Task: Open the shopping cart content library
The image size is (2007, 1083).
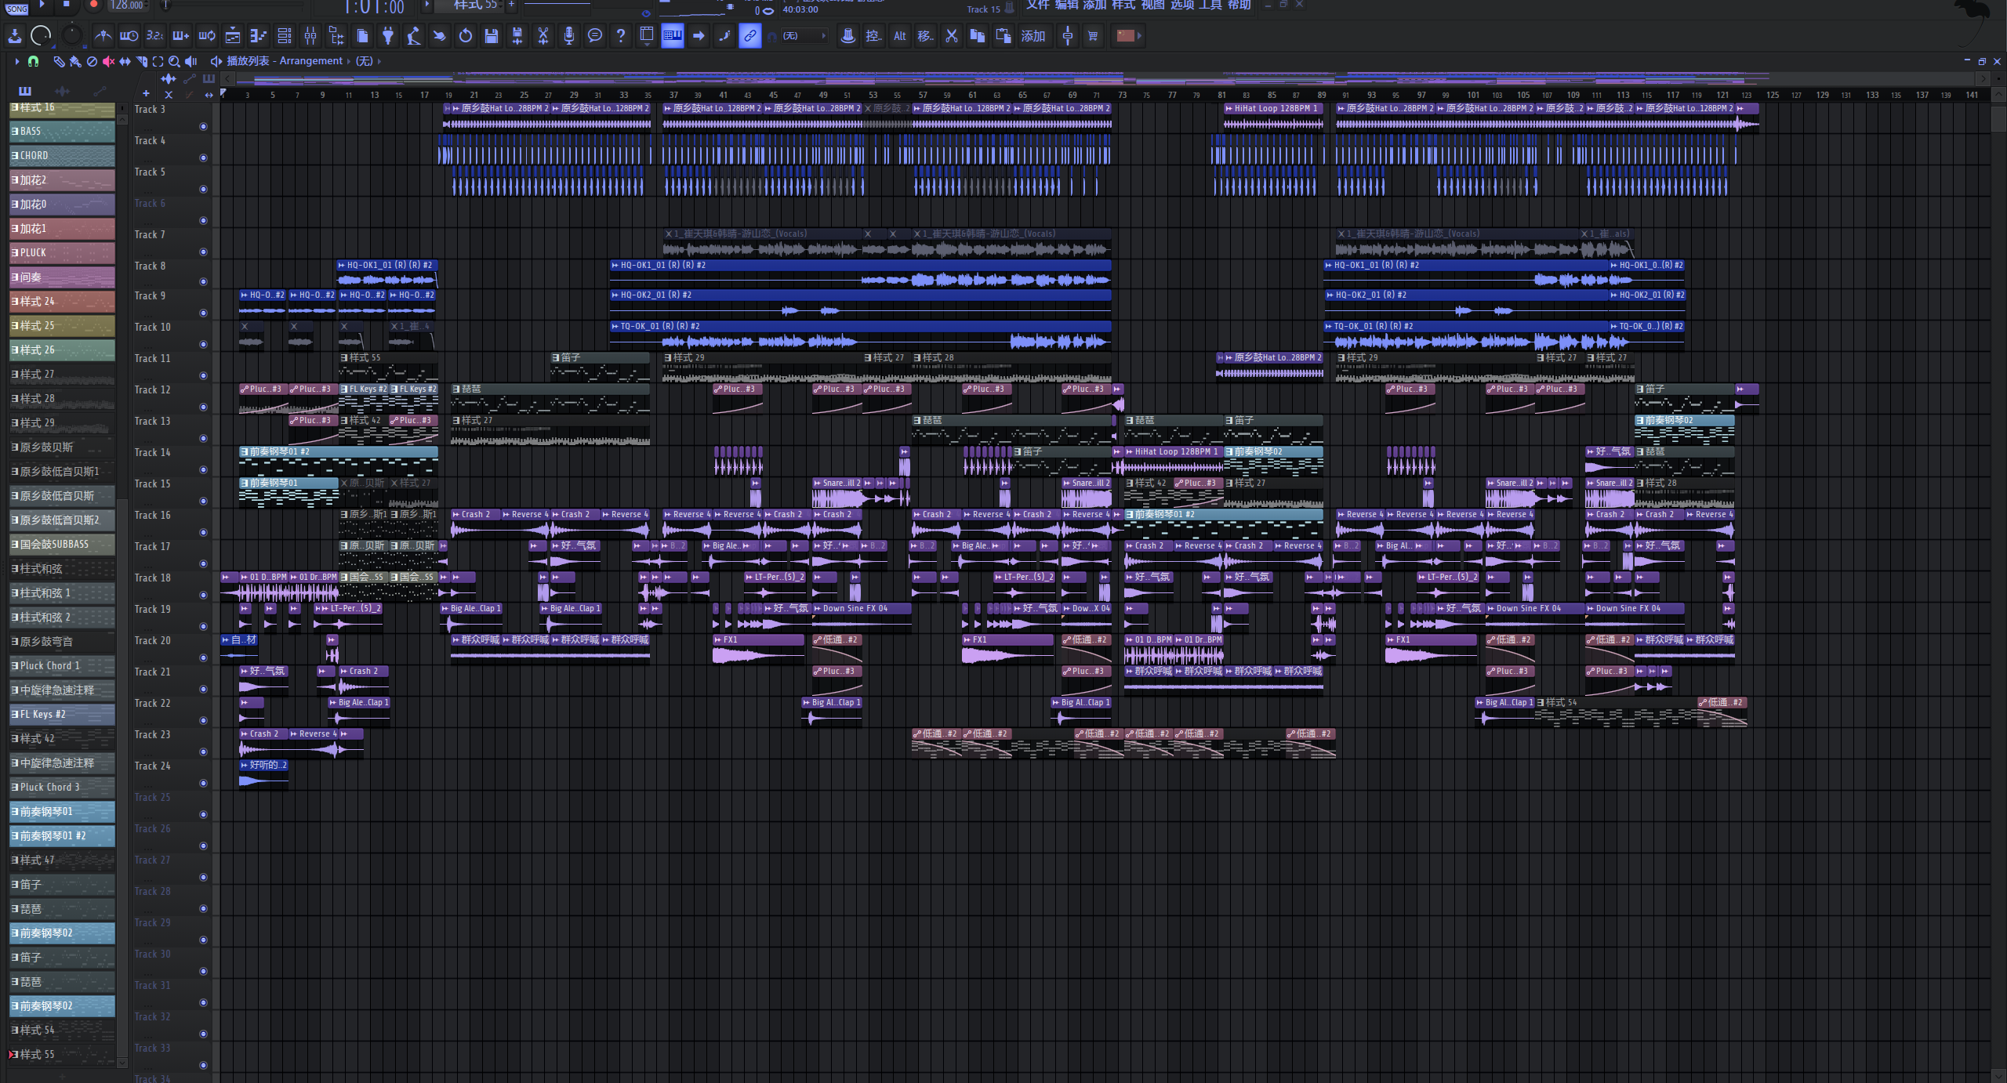Action: [1093, 36]
